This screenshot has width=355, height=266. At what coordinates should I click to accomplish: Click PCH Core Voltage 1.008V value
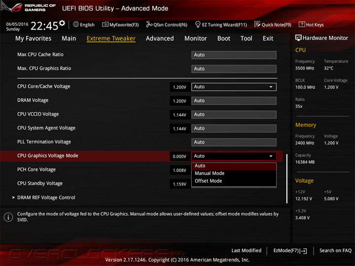pyautogui.click(x=179, y=170)
